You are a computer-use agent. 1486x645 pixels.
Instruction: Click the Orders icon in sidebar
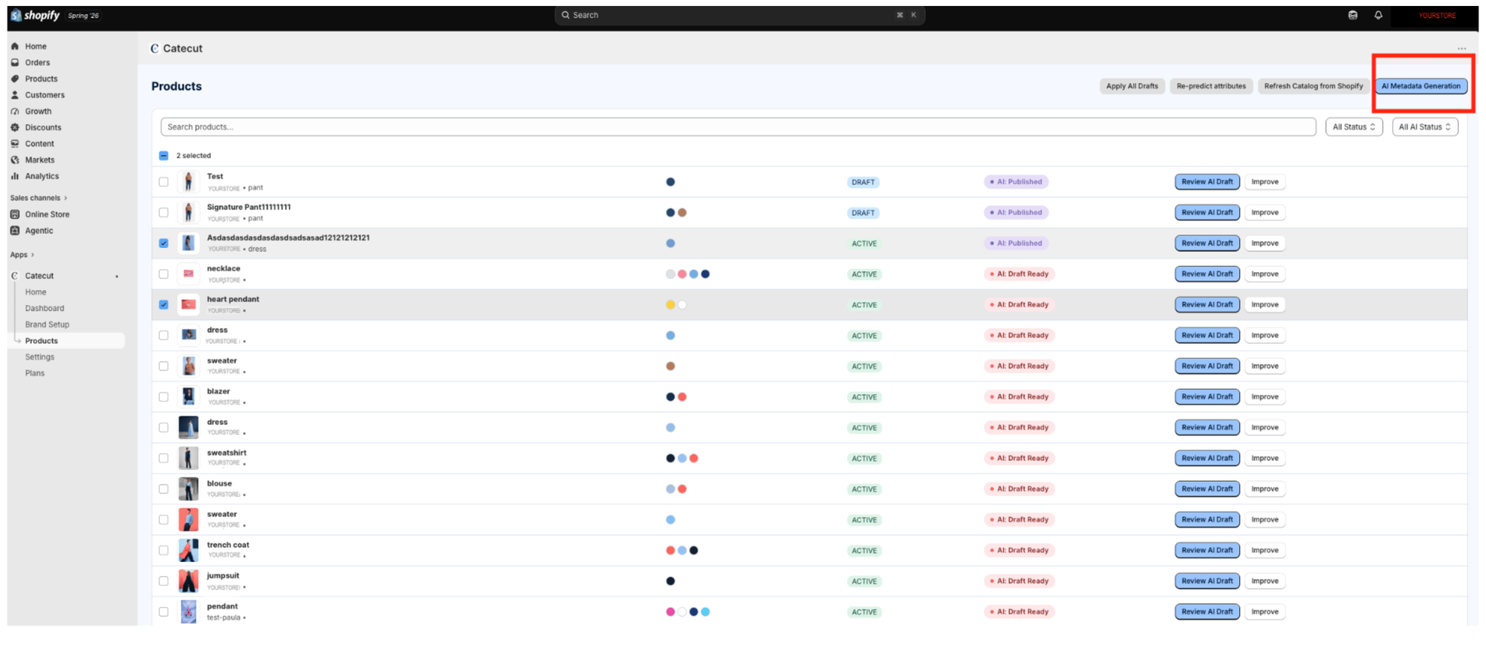[x=15, y=62]
